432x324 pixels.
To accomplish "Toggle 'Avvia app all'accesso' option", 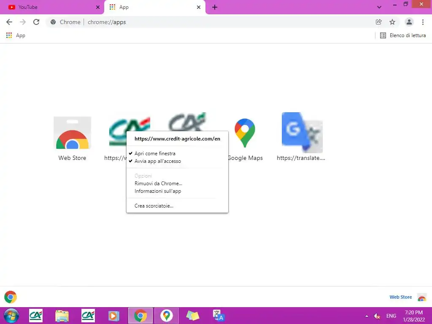I will pyautogui.click(x=177, y=161).
